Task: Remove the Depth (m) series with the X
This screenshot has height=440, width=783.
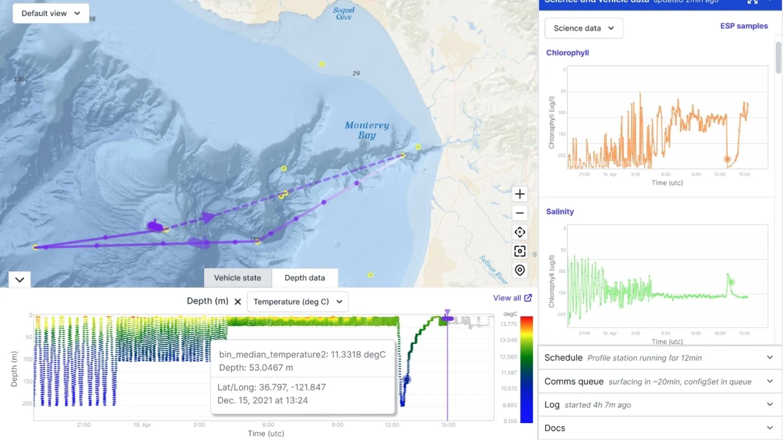Action: coord(238,302)
